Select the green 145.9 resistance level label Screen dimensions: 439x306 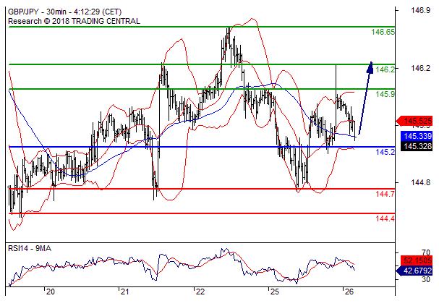pos(384,95)
